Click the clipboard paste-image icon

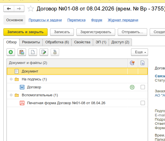pyautogui.click(x=22, y=52)
